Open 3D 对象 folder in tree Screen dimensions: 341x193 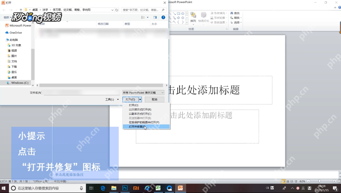pyautogui.click(x=14, y=45)
